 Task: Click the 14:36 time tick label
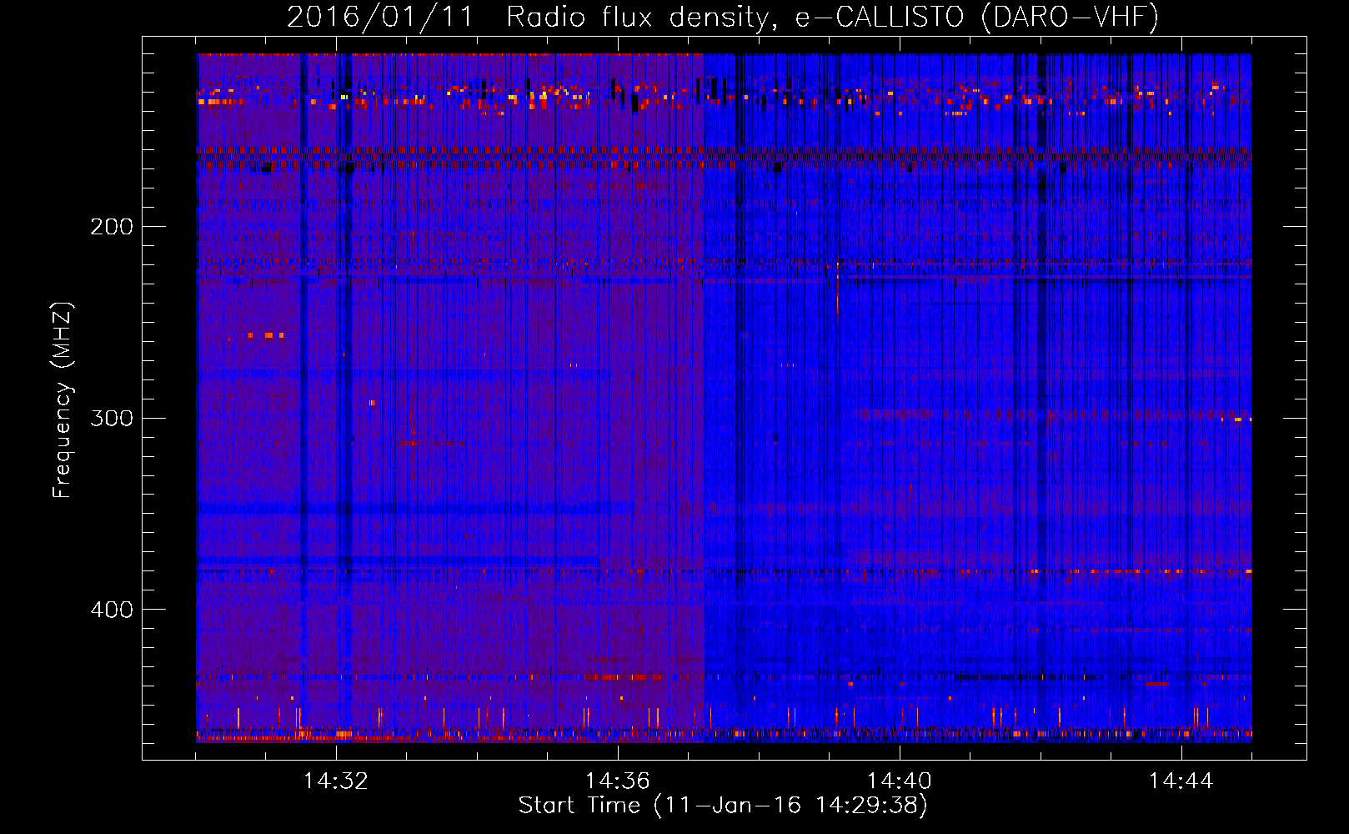618,781
